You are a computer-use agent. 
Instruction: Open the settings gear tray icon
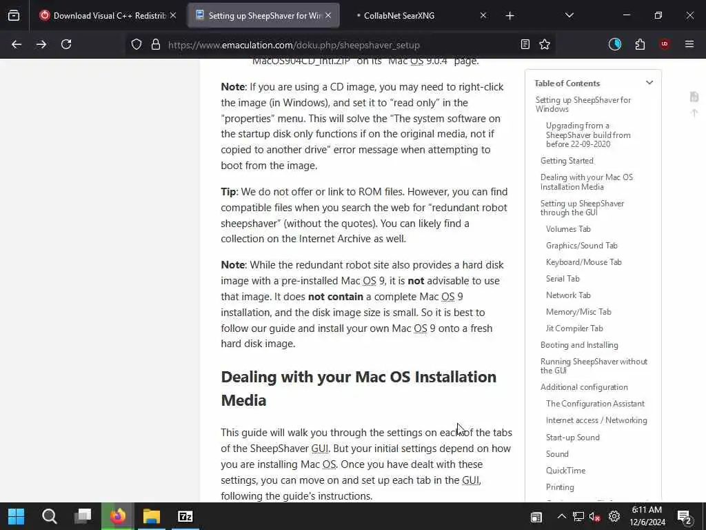(614, 516)
